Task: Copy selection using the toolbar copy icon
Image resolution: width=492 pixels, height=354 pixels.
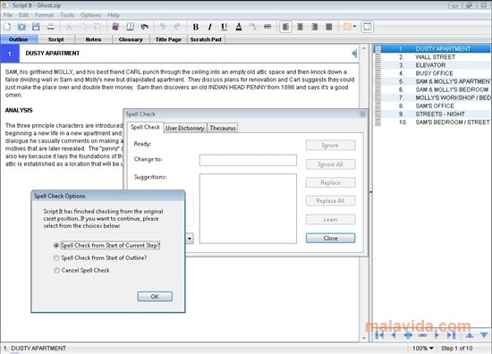Action: [x=83, y=27]
